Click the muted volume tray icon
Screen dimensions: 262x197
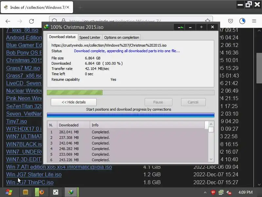point(229,192)
